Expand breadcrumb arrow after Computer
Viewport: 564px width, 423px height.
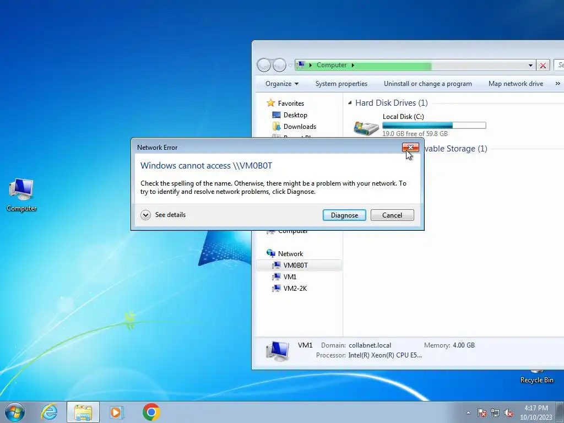coord(353,65)
